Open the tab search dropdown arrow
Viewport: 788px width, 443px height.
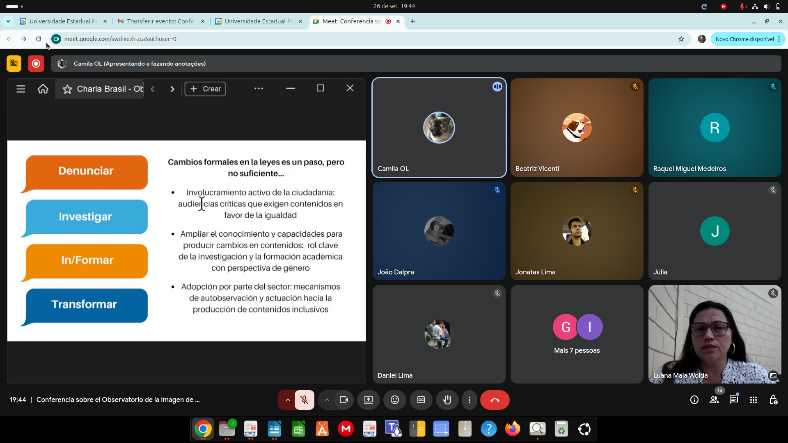click(x=8, y=21)
